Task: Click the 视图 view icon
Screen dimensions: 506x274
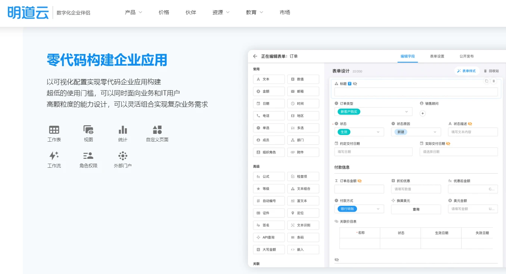Action: (x=89, y=130)
